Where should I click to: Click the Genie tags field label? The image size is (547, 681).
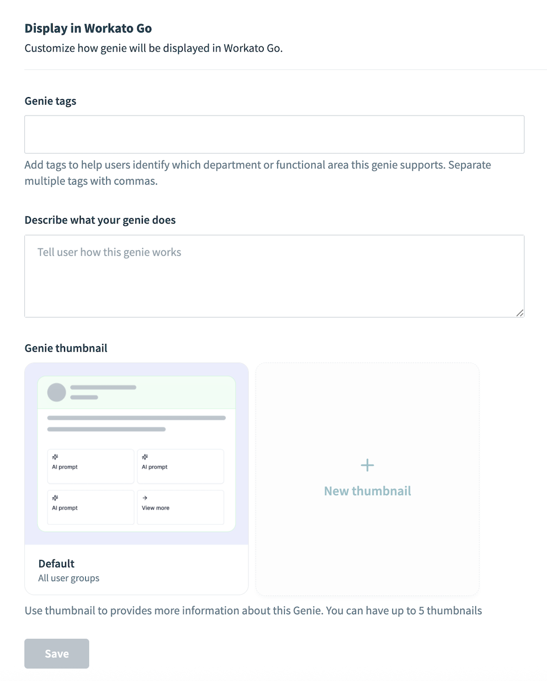(50, 101)
